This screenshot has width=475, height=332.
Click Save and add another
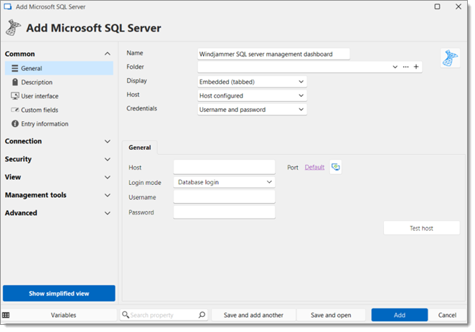[x=253, y=315]
